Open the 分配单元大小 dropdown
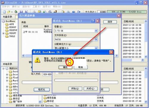 [x=96, y=48]
